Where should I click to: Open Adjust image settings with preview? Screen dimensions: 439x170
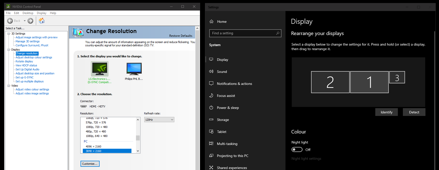(37, 37)
